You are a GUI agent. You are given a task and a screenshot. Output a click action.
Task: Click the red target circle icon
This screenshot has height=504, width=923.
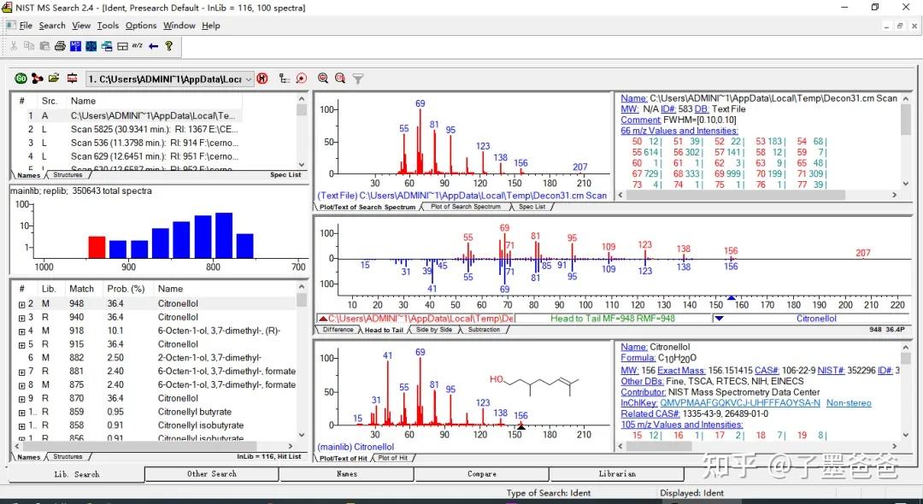click(x=302, y=79)
